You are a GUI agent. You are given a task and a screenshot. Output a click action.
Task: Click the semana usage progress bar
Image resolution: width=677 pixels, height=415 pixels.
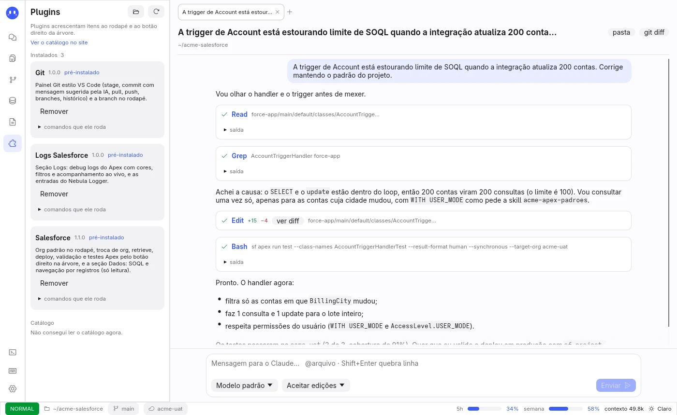click(565, 409)
